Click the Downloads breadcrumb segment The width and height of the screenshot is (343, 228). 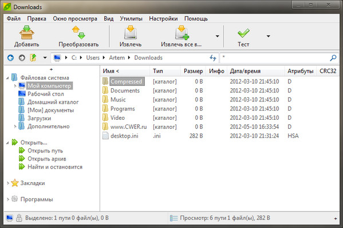(148, 58)
